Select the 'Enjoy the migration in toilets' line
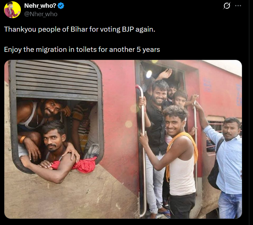This screenshot has height=225, width=253. coord(82,50)
